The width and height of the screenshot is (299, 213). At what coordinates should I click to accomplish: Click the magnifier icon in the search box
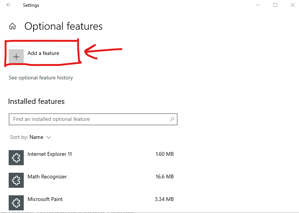click(172, 119)
